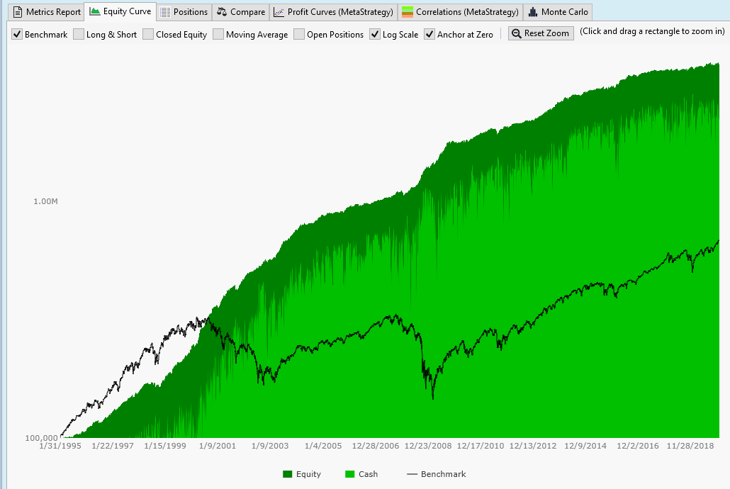Disable the Log Scale checkbox
The image size is (730, 489).
pos(375,35)
